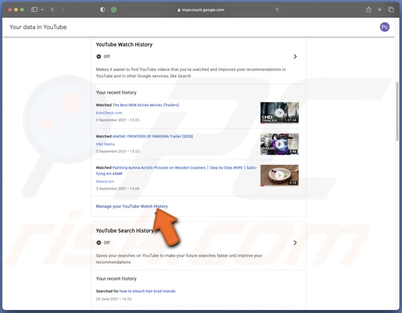Toggle the Safari sidebar icon
The height and width of the screenshot is (313, 402).
click(35, 10)
